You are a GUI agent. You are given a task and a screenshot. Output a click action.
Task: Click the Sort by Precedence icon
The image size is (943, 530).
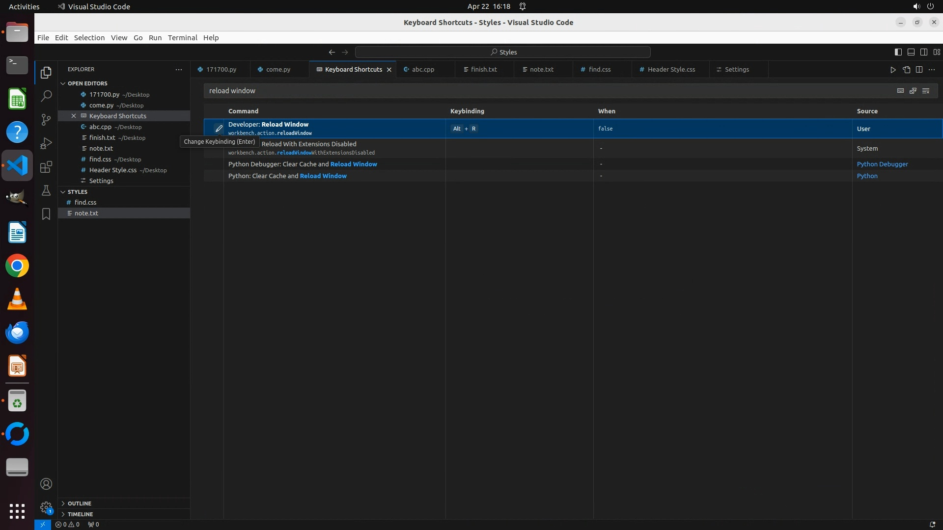click(x=913, y=91)
